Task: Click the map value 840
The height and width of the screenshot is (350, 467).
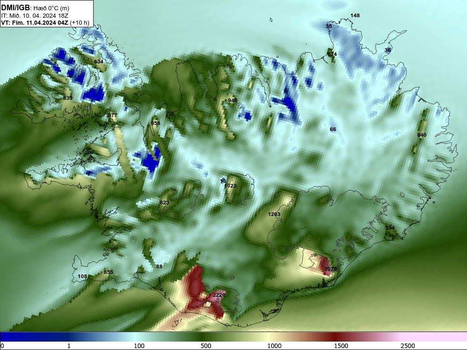Action: (422, 135)
